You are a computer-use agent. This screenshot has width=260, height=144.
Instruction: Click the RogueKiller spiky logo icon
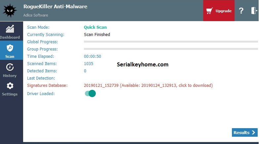coord(10,11)
